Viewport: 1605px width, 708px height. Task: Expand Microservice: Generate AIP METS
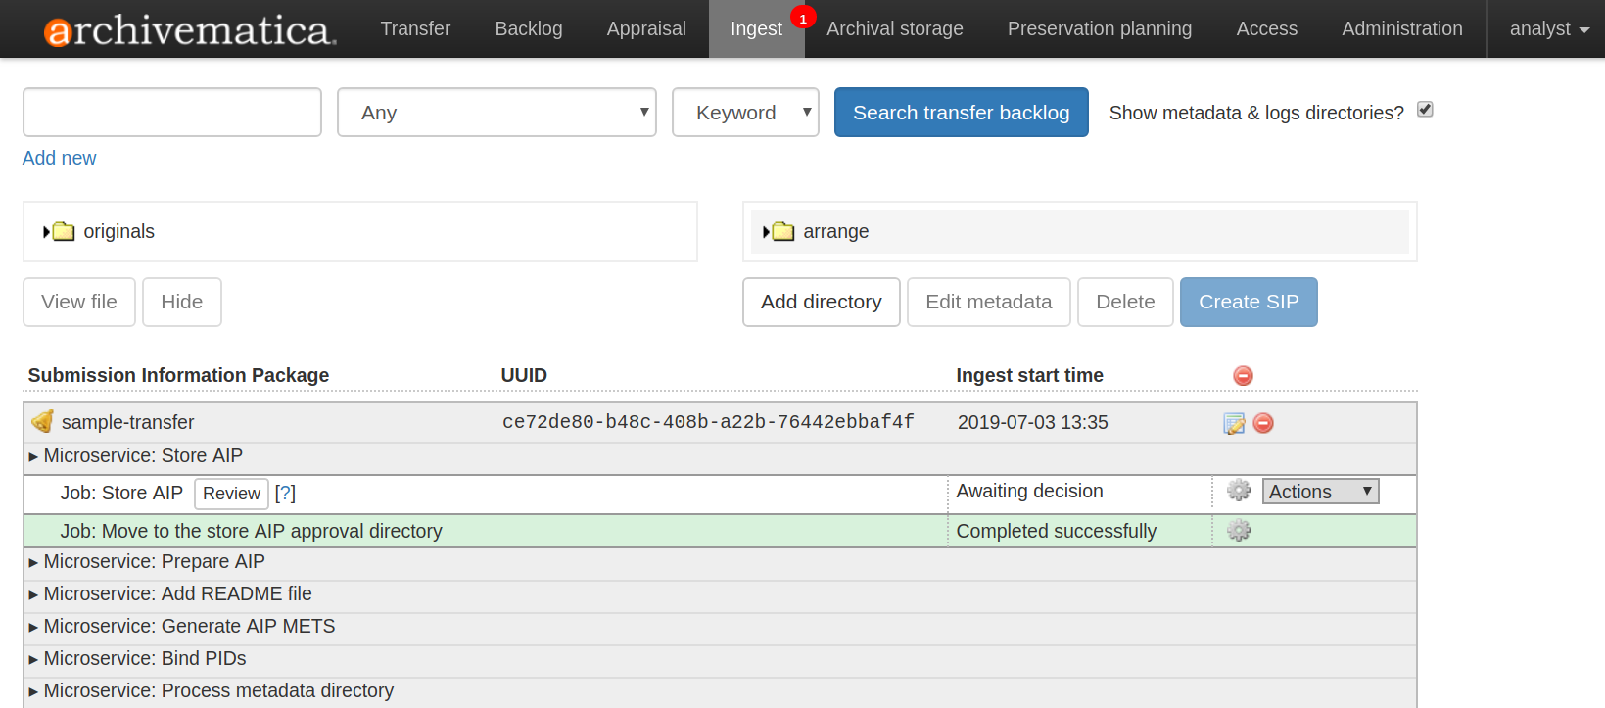coord(189,627)
